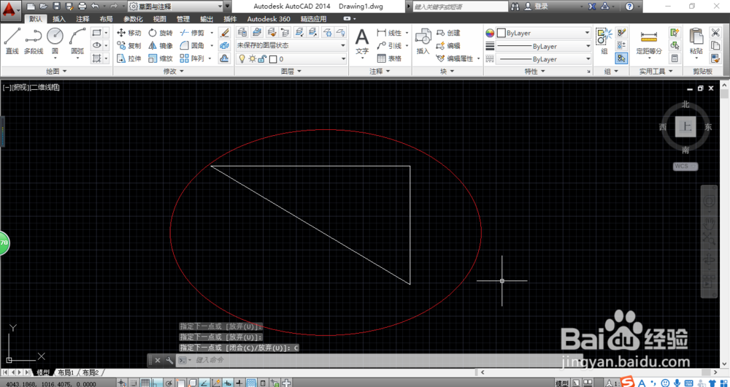Open the ByLayer color dropdown
The height and width of the screenshot is (387, 730).
[x=543, y=33]
